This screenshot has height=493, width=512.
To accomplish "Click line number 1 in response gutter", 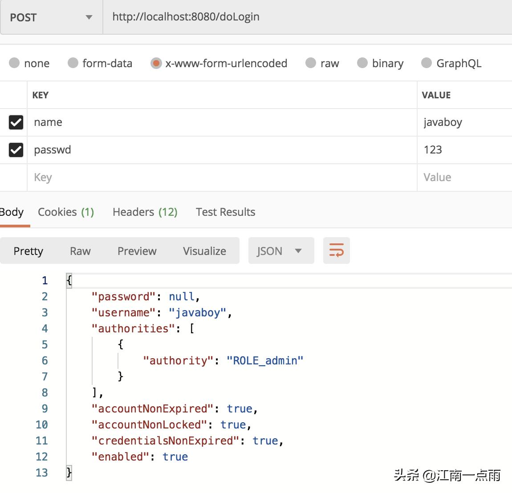I will pyautogui.click(x=45, y=281).
